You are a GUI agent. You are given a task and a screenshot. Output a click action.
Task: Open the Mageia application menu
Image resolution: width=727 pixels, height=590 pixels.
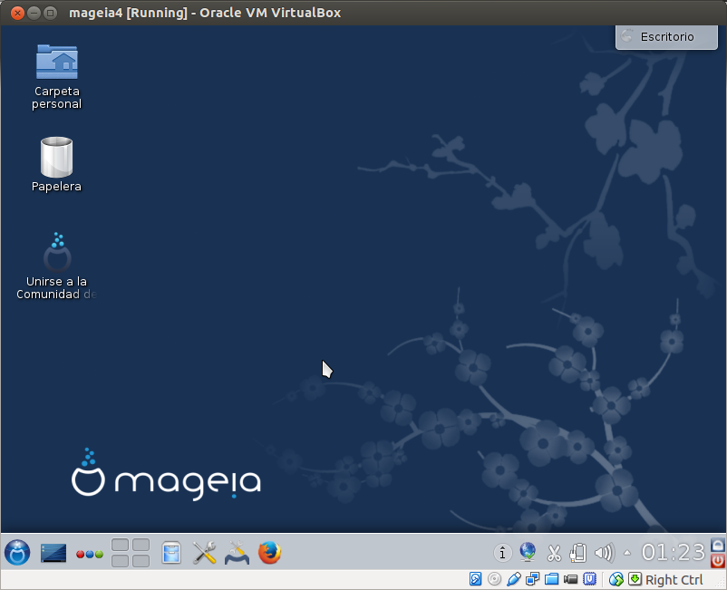[x=17, y=553]
